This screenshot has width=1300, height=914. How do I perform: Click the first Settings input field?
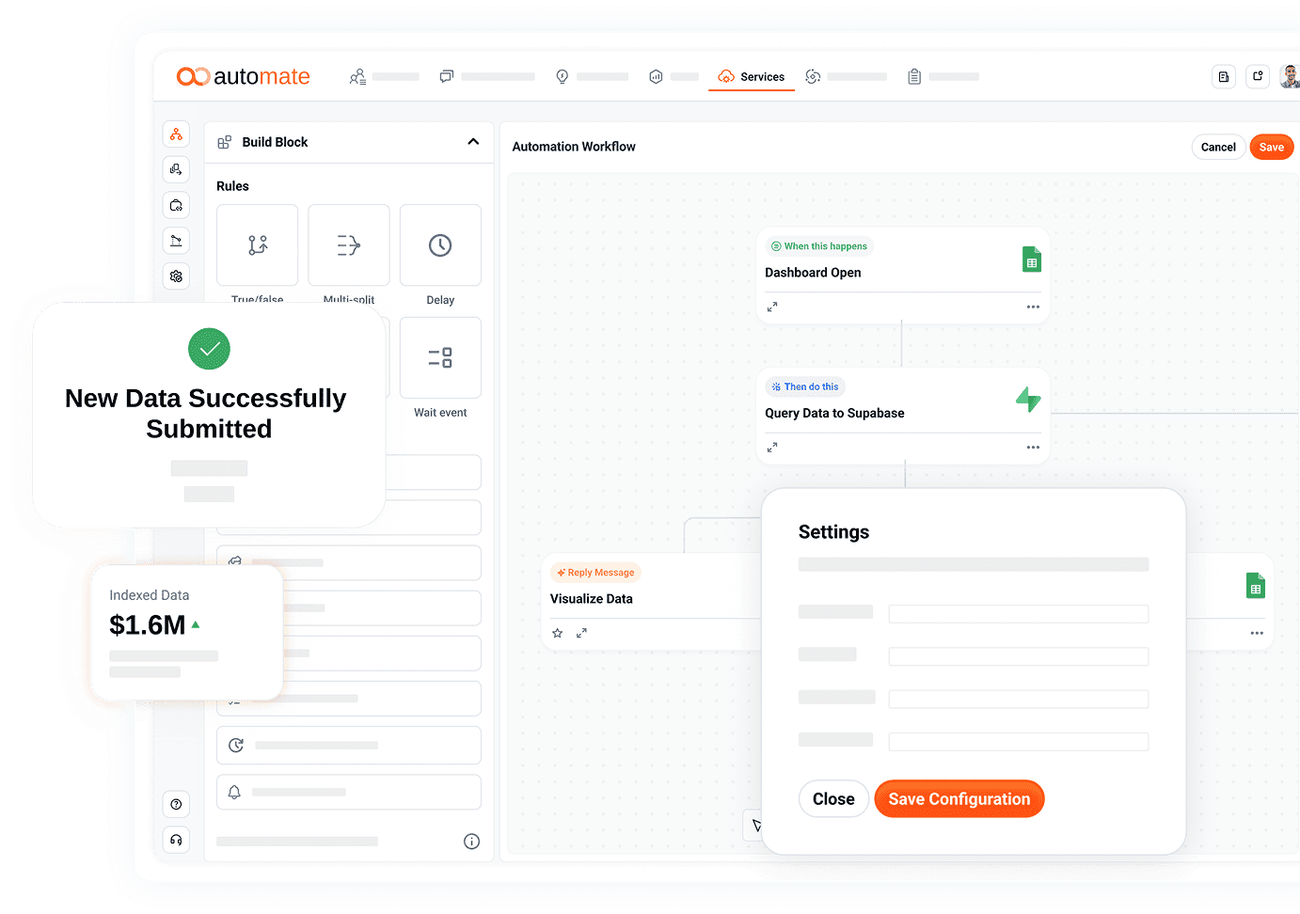click(x=1018, y=614)
